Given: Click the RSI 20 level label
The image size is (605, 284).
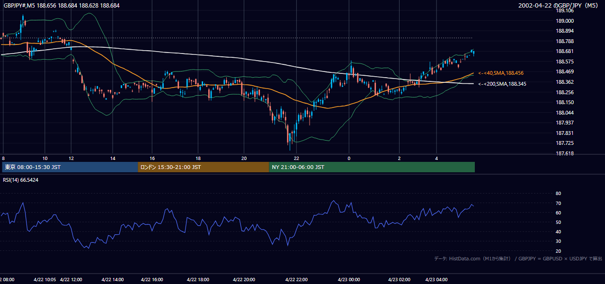Looking at the screenshot, I should [x=558, y=251].
